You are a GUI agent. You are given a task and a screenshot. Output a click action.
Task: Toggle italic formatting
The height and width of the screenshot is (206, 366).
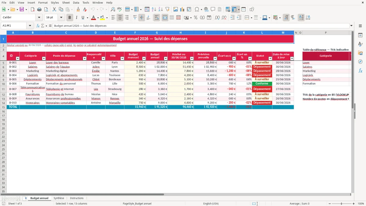76,18
